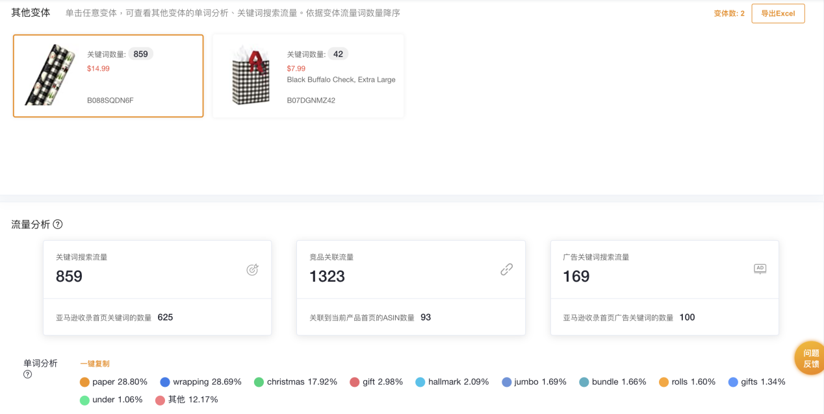Toggle the blue wrapping 28.69% legend dot

[x=165, y=382]
